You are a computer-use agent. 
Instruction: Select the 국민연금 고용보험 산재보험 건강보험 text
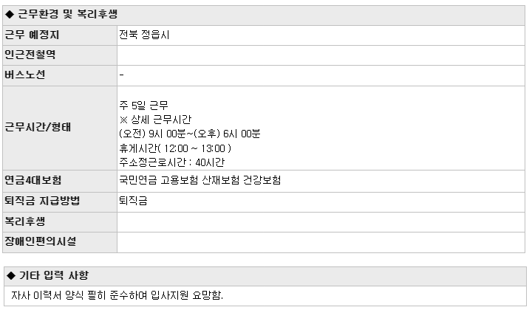(x=199, y=180)
